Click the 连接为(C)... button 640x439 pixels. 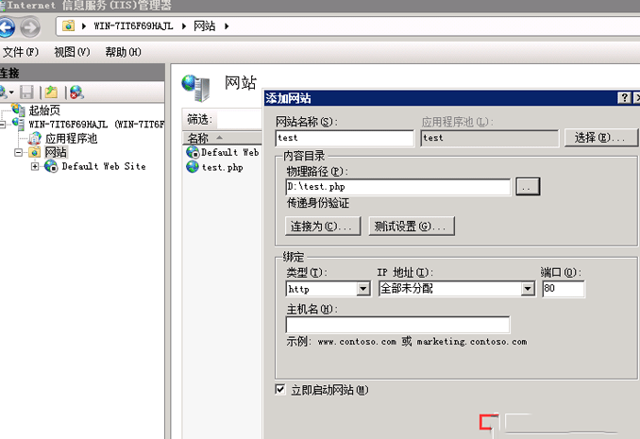(323, 226)
